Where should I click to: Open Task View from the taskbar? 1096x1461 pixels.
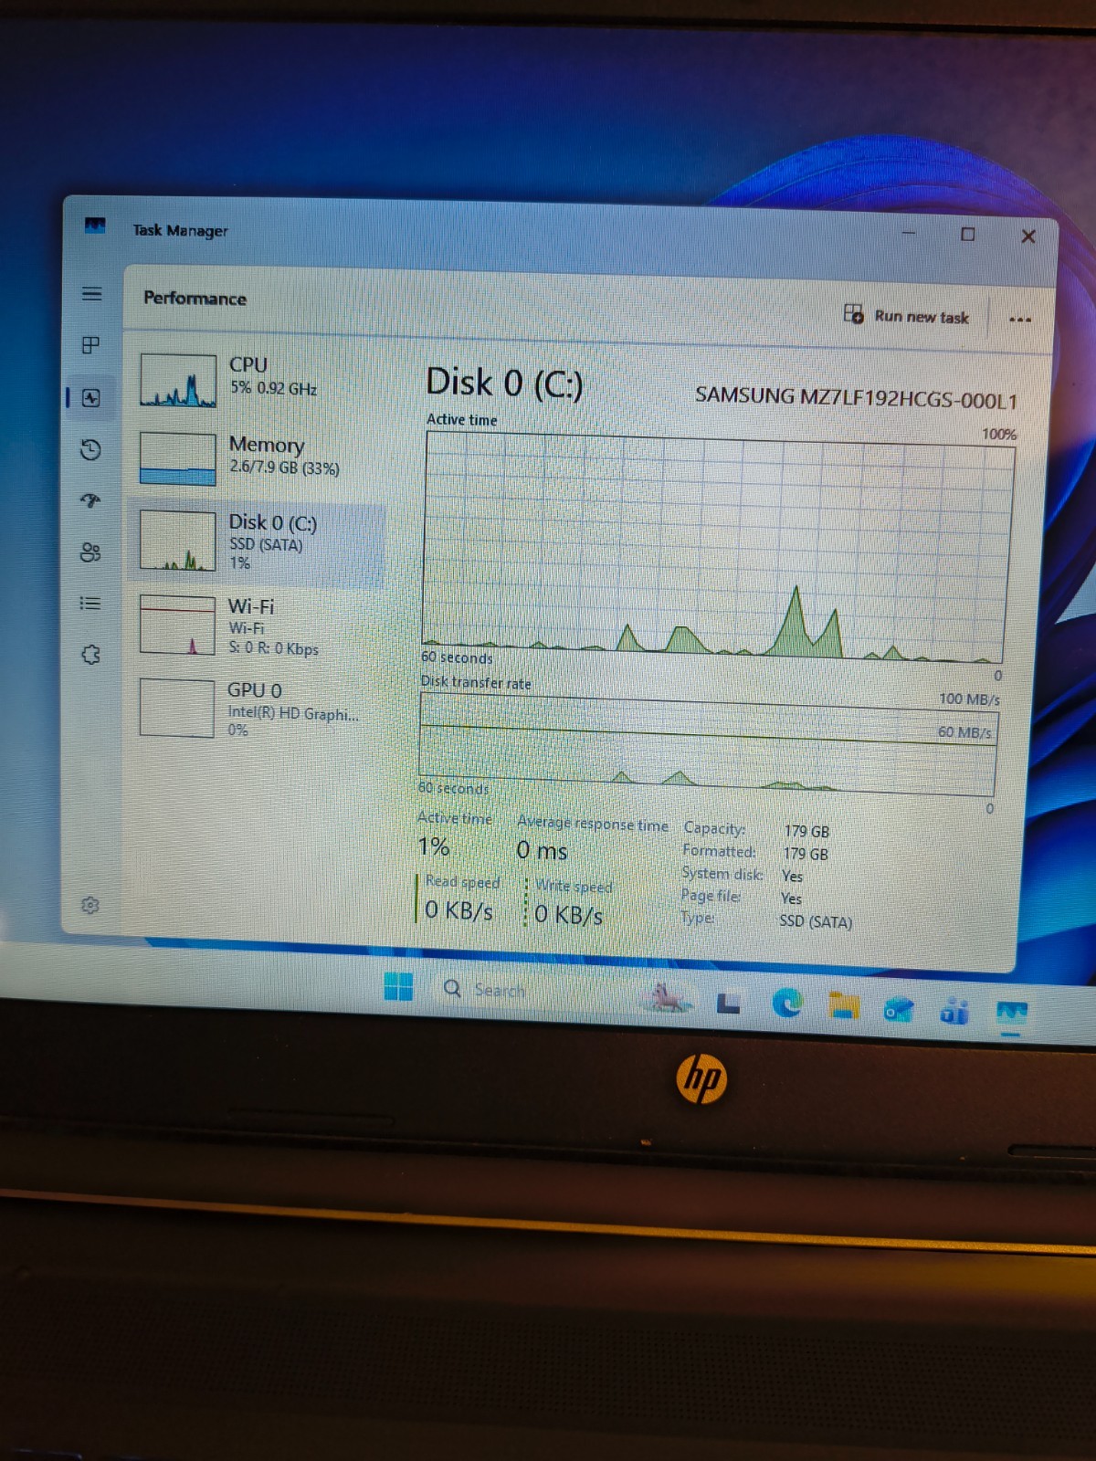[728, 1004]
